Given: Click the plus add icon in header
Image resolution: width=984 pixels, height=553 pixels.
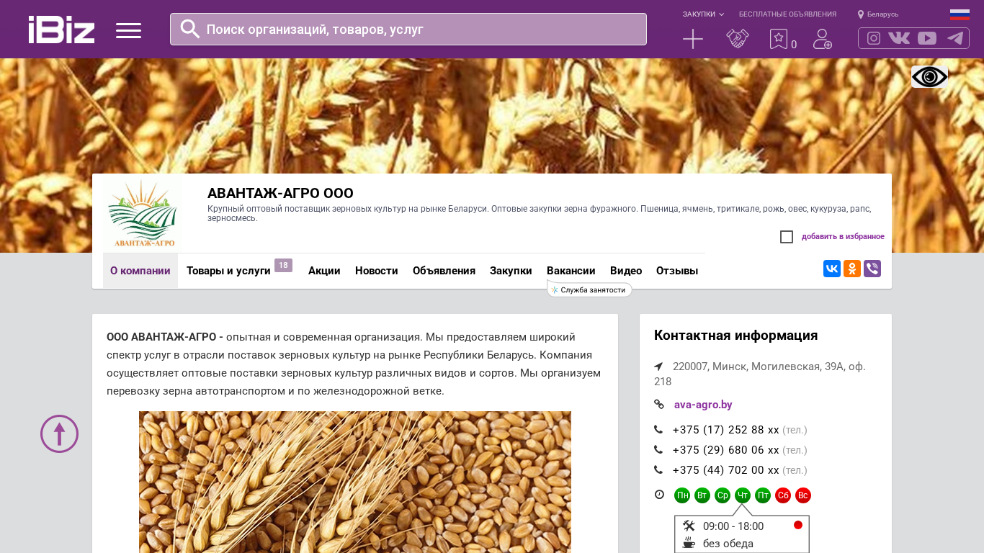Looking at the screenshot, I should tap(693, 39).
